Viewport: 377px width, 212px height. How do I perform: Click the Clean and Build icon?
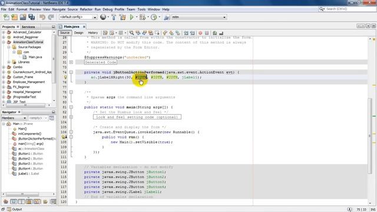tap(123, 17)
